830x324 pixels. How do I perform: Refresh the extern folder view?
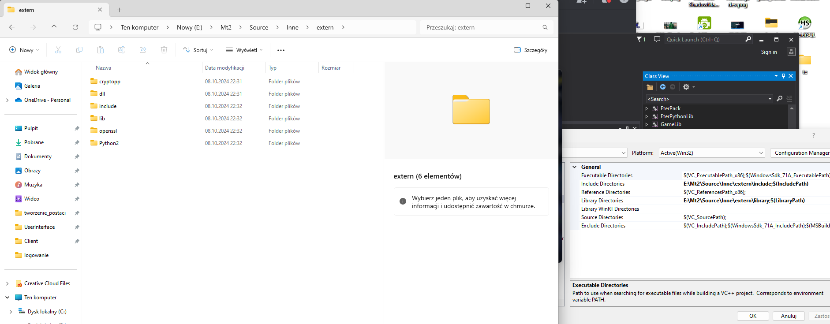click(x=75, y=27)
